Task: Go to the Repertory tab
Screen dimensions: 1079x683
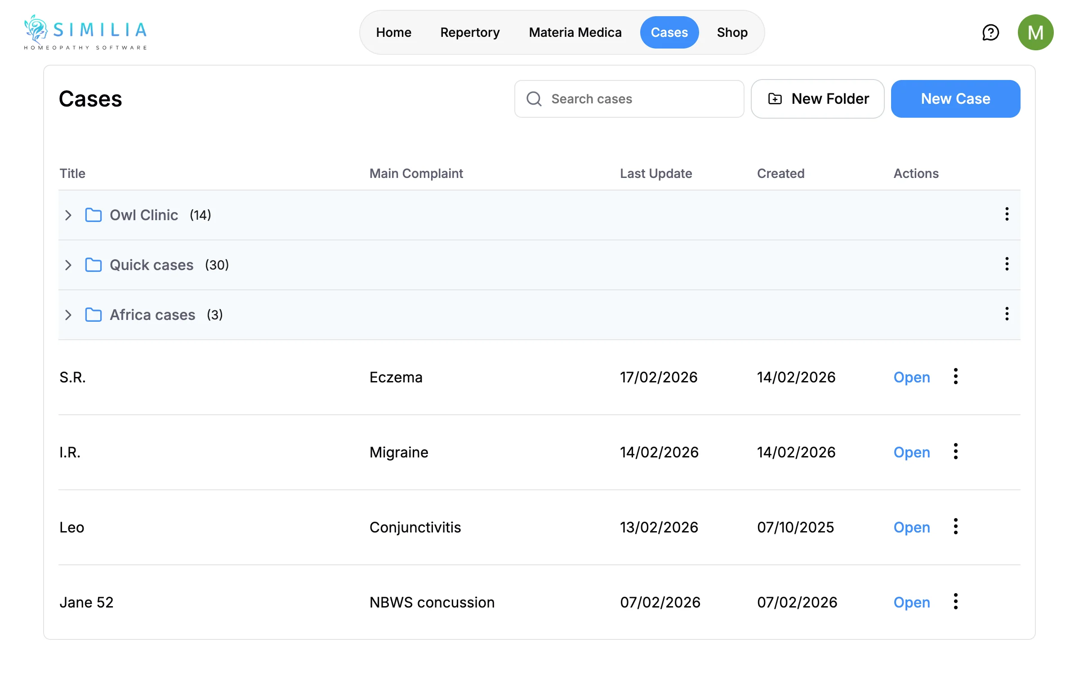Action: (470, 32)
